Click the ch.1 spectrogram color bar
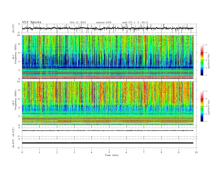This screenshot has width=221, height=171. point(202,60)
